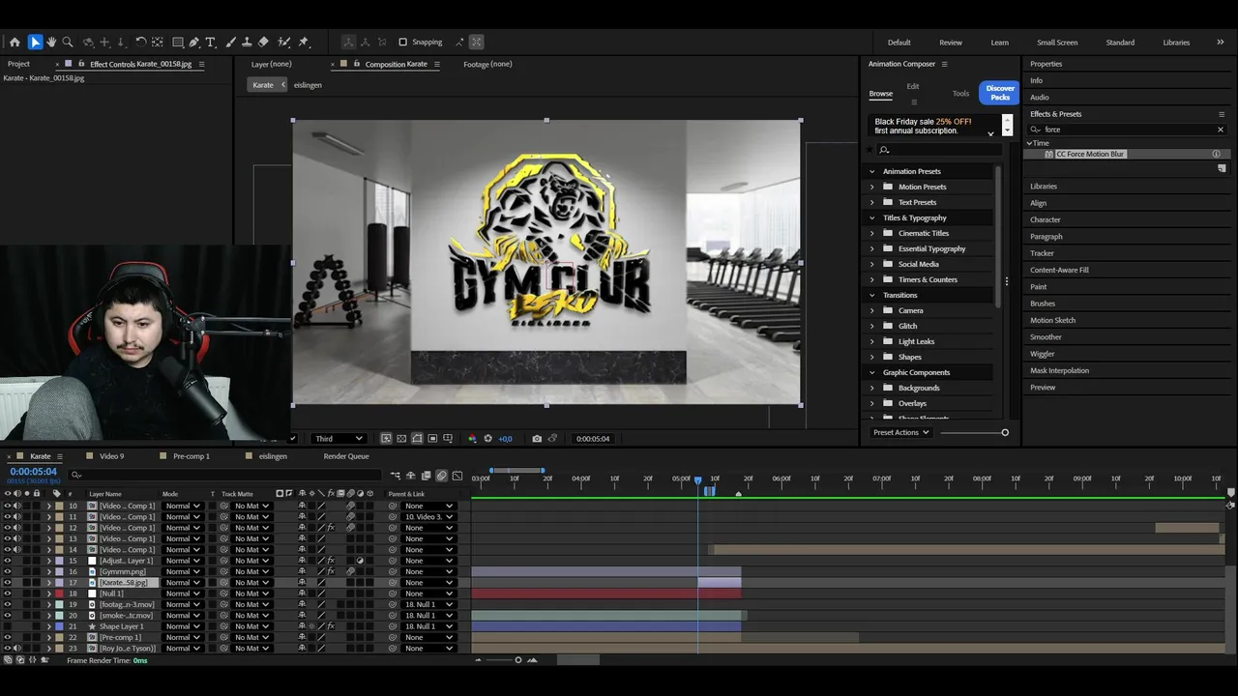Select the Eraser tool
This screenshot has width=1238, height=696.
point(263,42)
